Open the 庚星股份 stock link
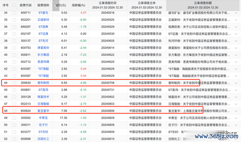This screenshot has height=142, width=241. click(x=43, y=48)
